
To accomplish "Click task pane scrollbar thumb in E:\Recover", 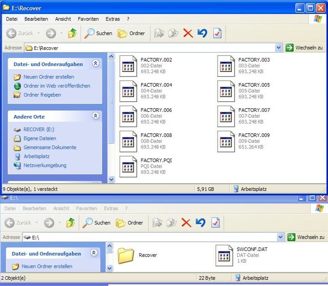I will point(111,102).
